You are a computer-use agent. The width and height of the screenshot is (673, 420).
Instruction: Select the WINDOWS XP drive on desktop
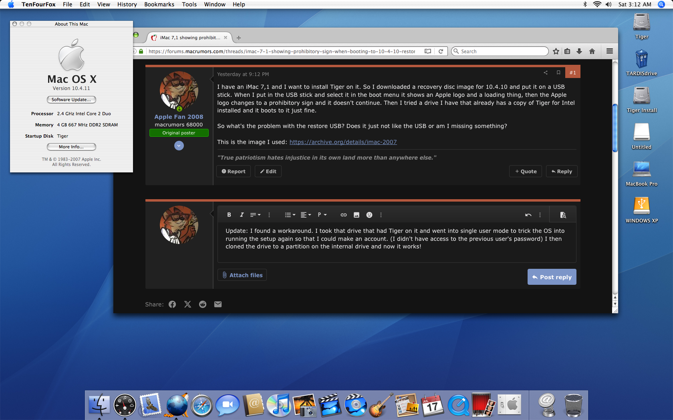pos(641,210)
